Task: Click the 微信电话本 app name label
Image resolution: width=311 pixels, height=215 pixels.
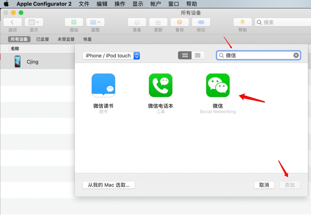Action: pyautogui.click(x=161, y=106)
